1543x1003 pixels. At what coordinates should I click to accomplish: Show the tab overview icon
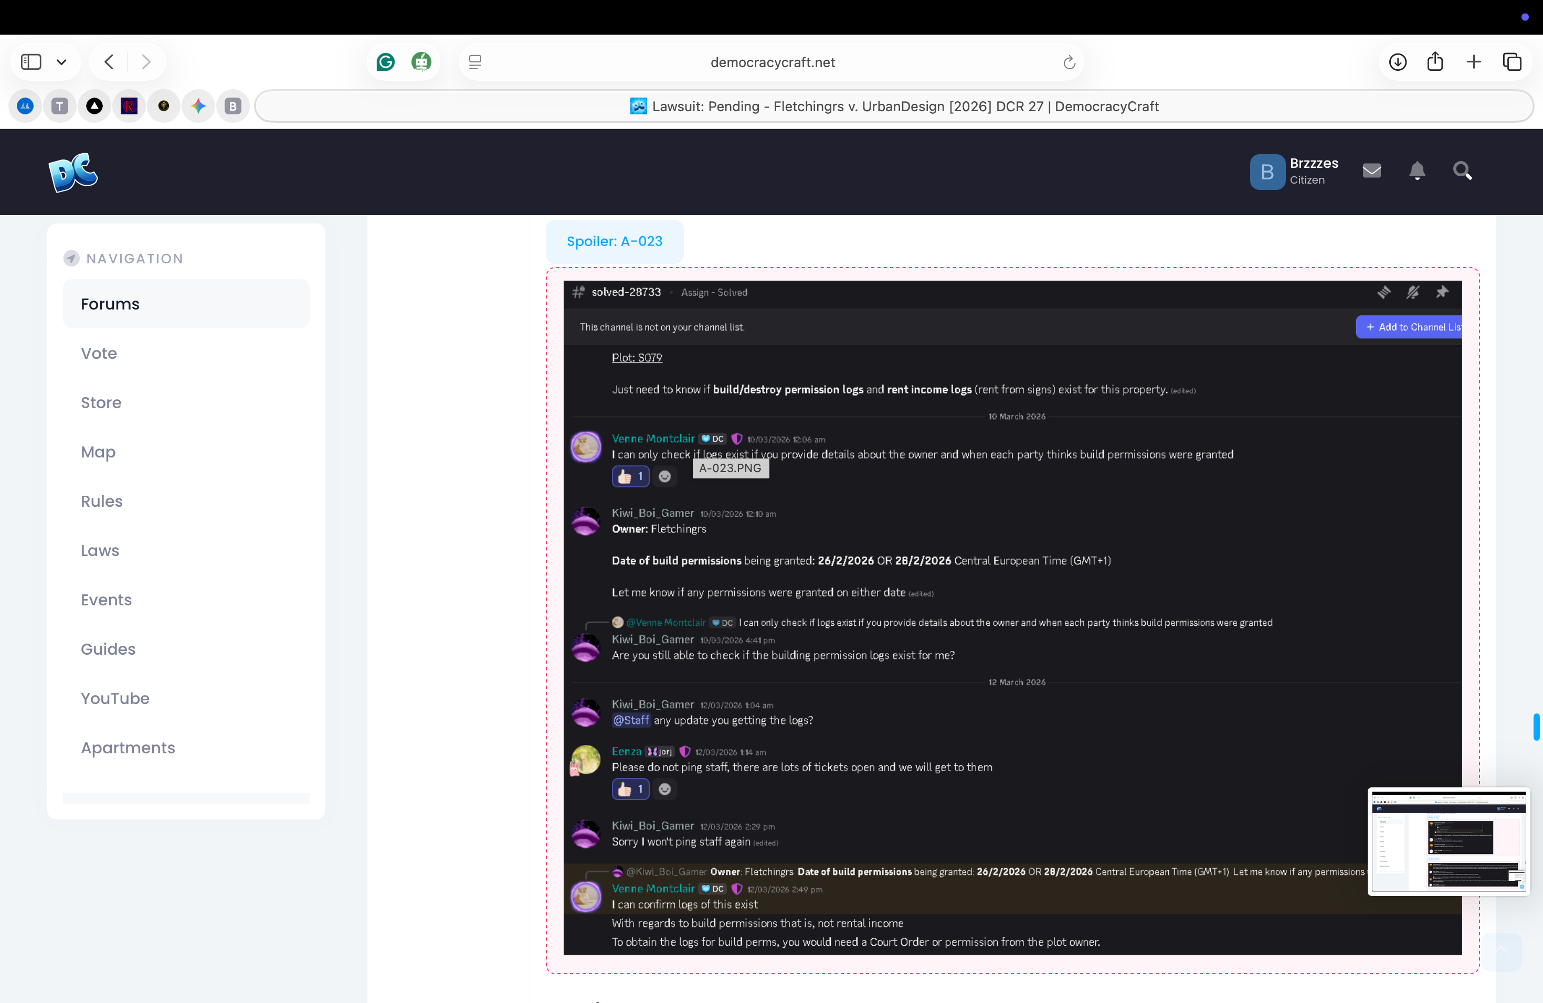[1512, 62]
